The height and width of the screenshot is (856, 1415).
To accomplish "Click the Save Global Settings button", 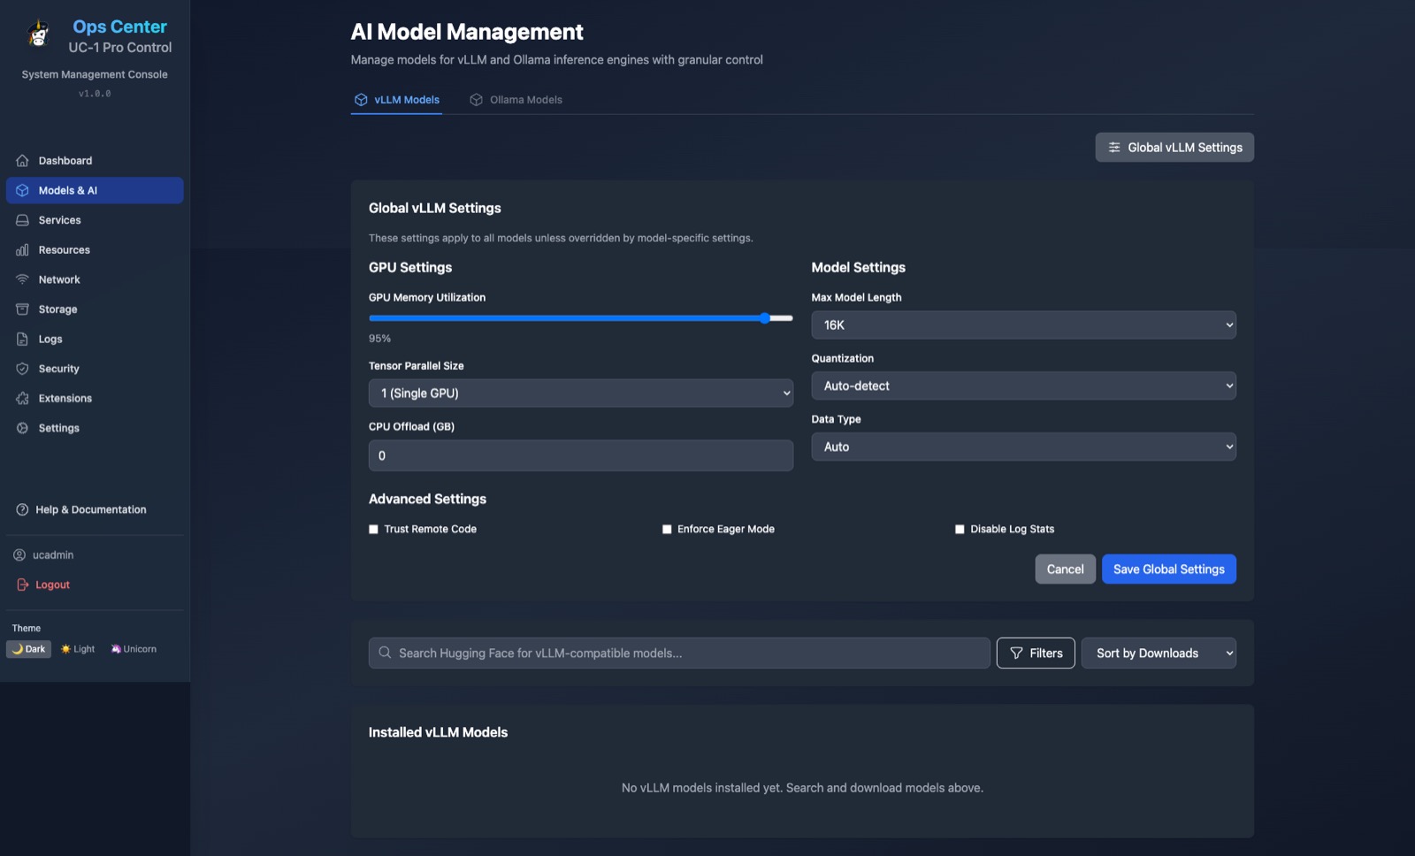I will pyautogui.click(x=1168, y=569).
